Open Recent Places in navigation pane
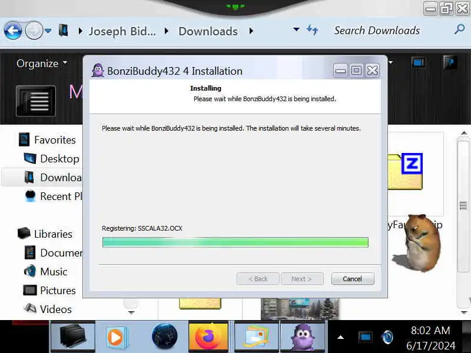 [61, 197]
